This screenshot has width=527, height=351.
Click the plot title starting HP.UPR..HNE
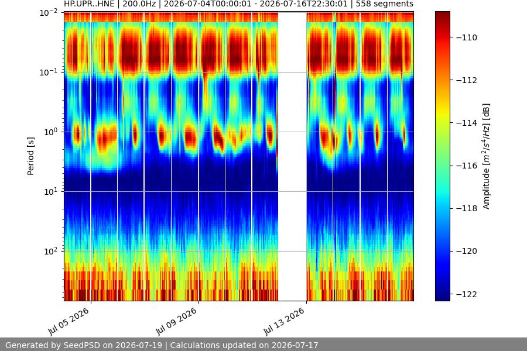pyautogui.click(x=239, y=4)
